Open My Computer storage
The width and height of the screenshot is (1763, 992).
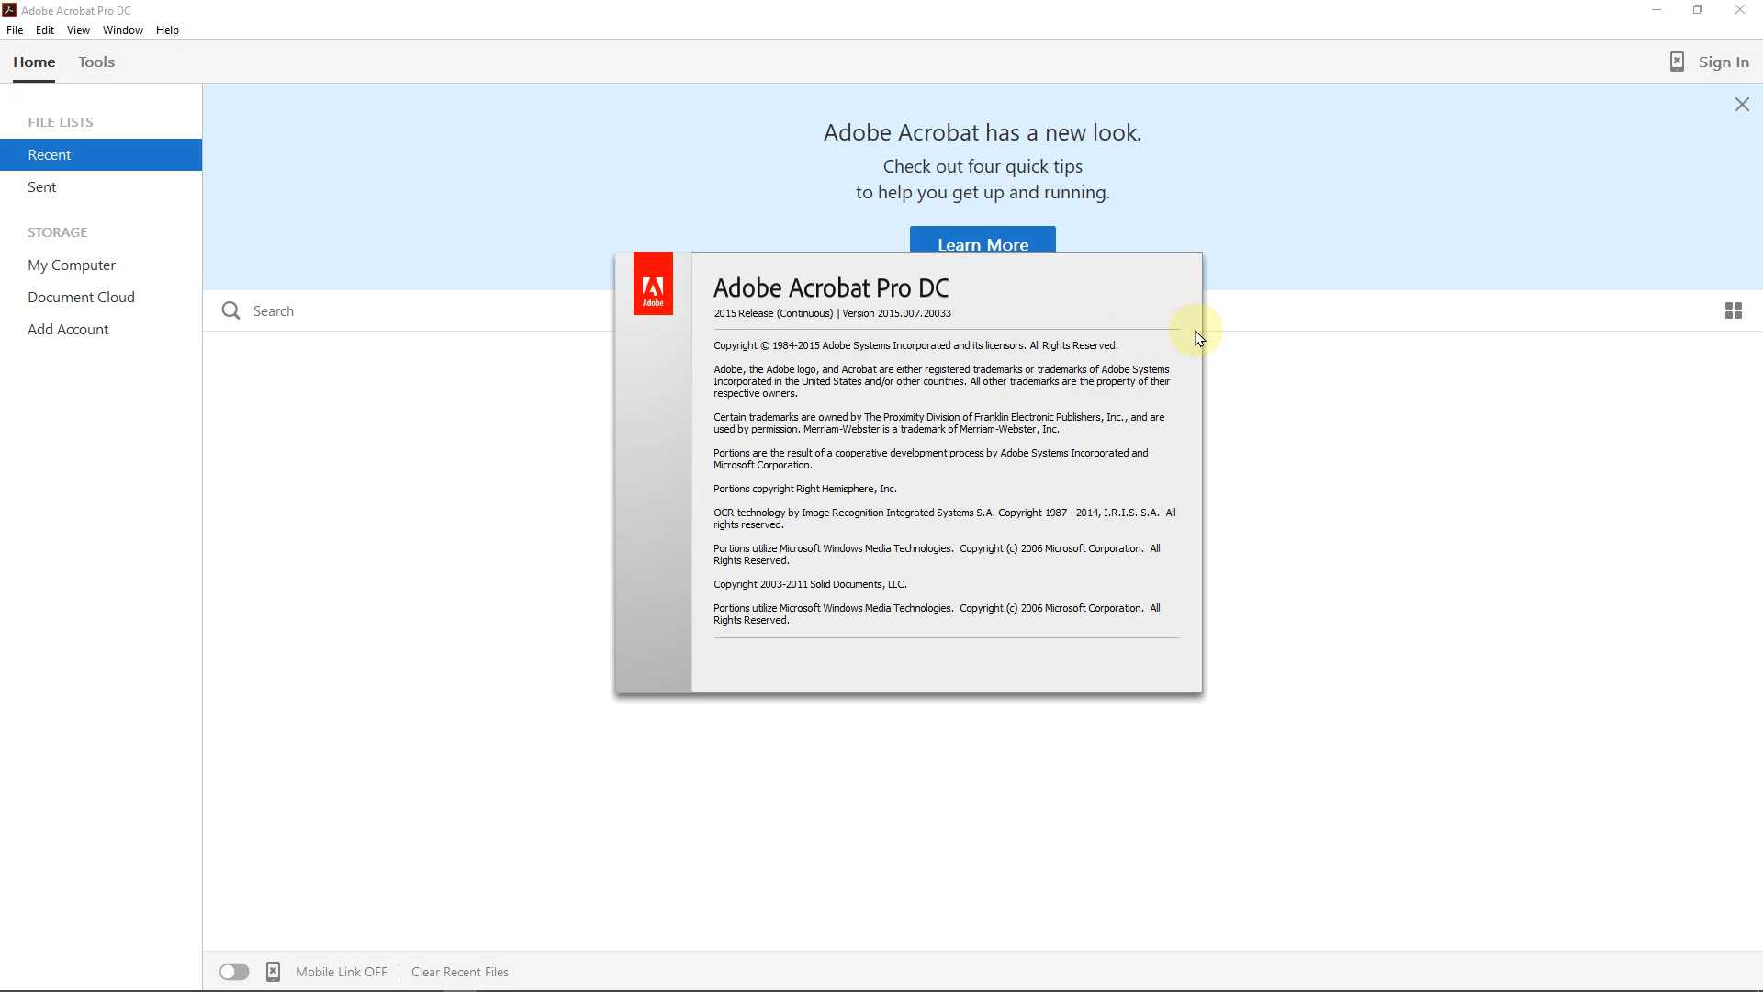click(72, 265)
